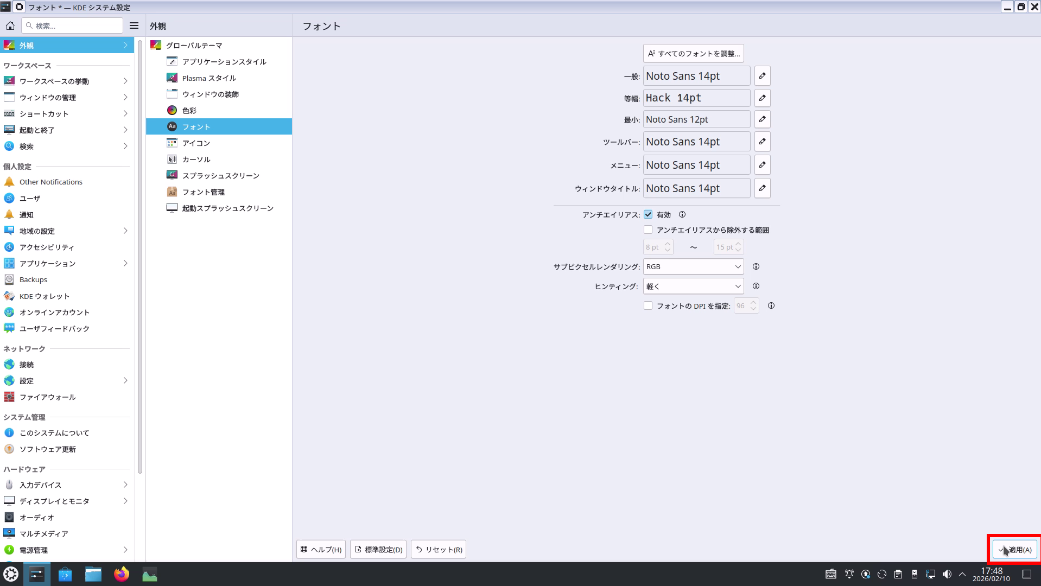Click the すべてのフォントを調整 button
This screenshot has height=586, width=1041.
(693, 54)
